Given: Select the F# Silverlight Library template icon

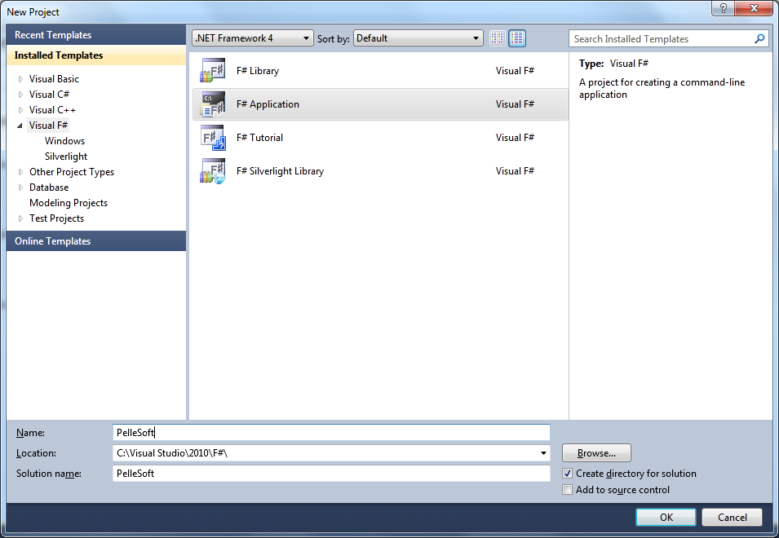Looking at the screenshot, I should pyautogui.click(x=213, y=170).
